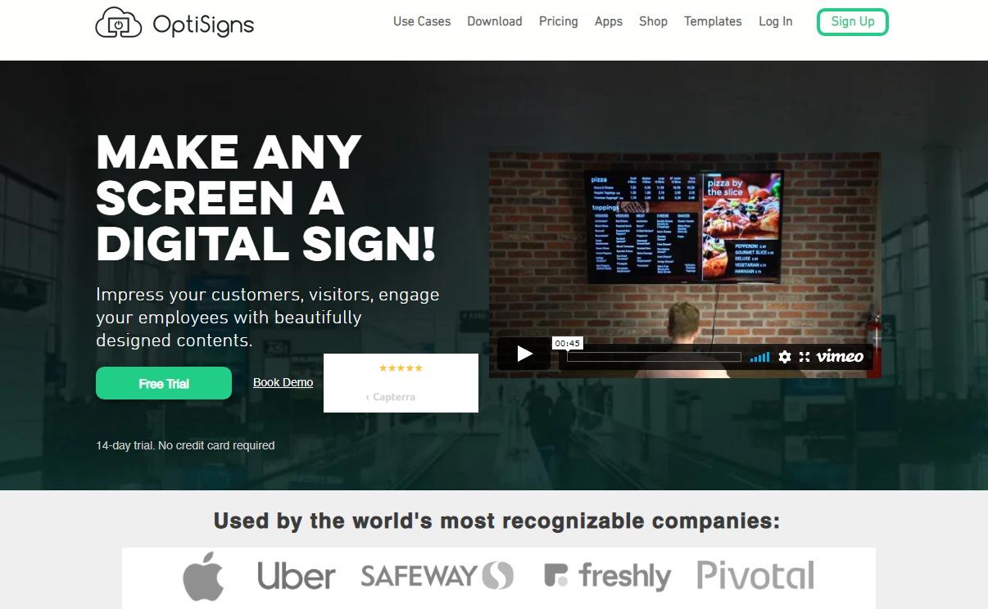This screenshot has height=609, width=988.
Task: Click the Freshly logo
Action: tap(607, 575)
